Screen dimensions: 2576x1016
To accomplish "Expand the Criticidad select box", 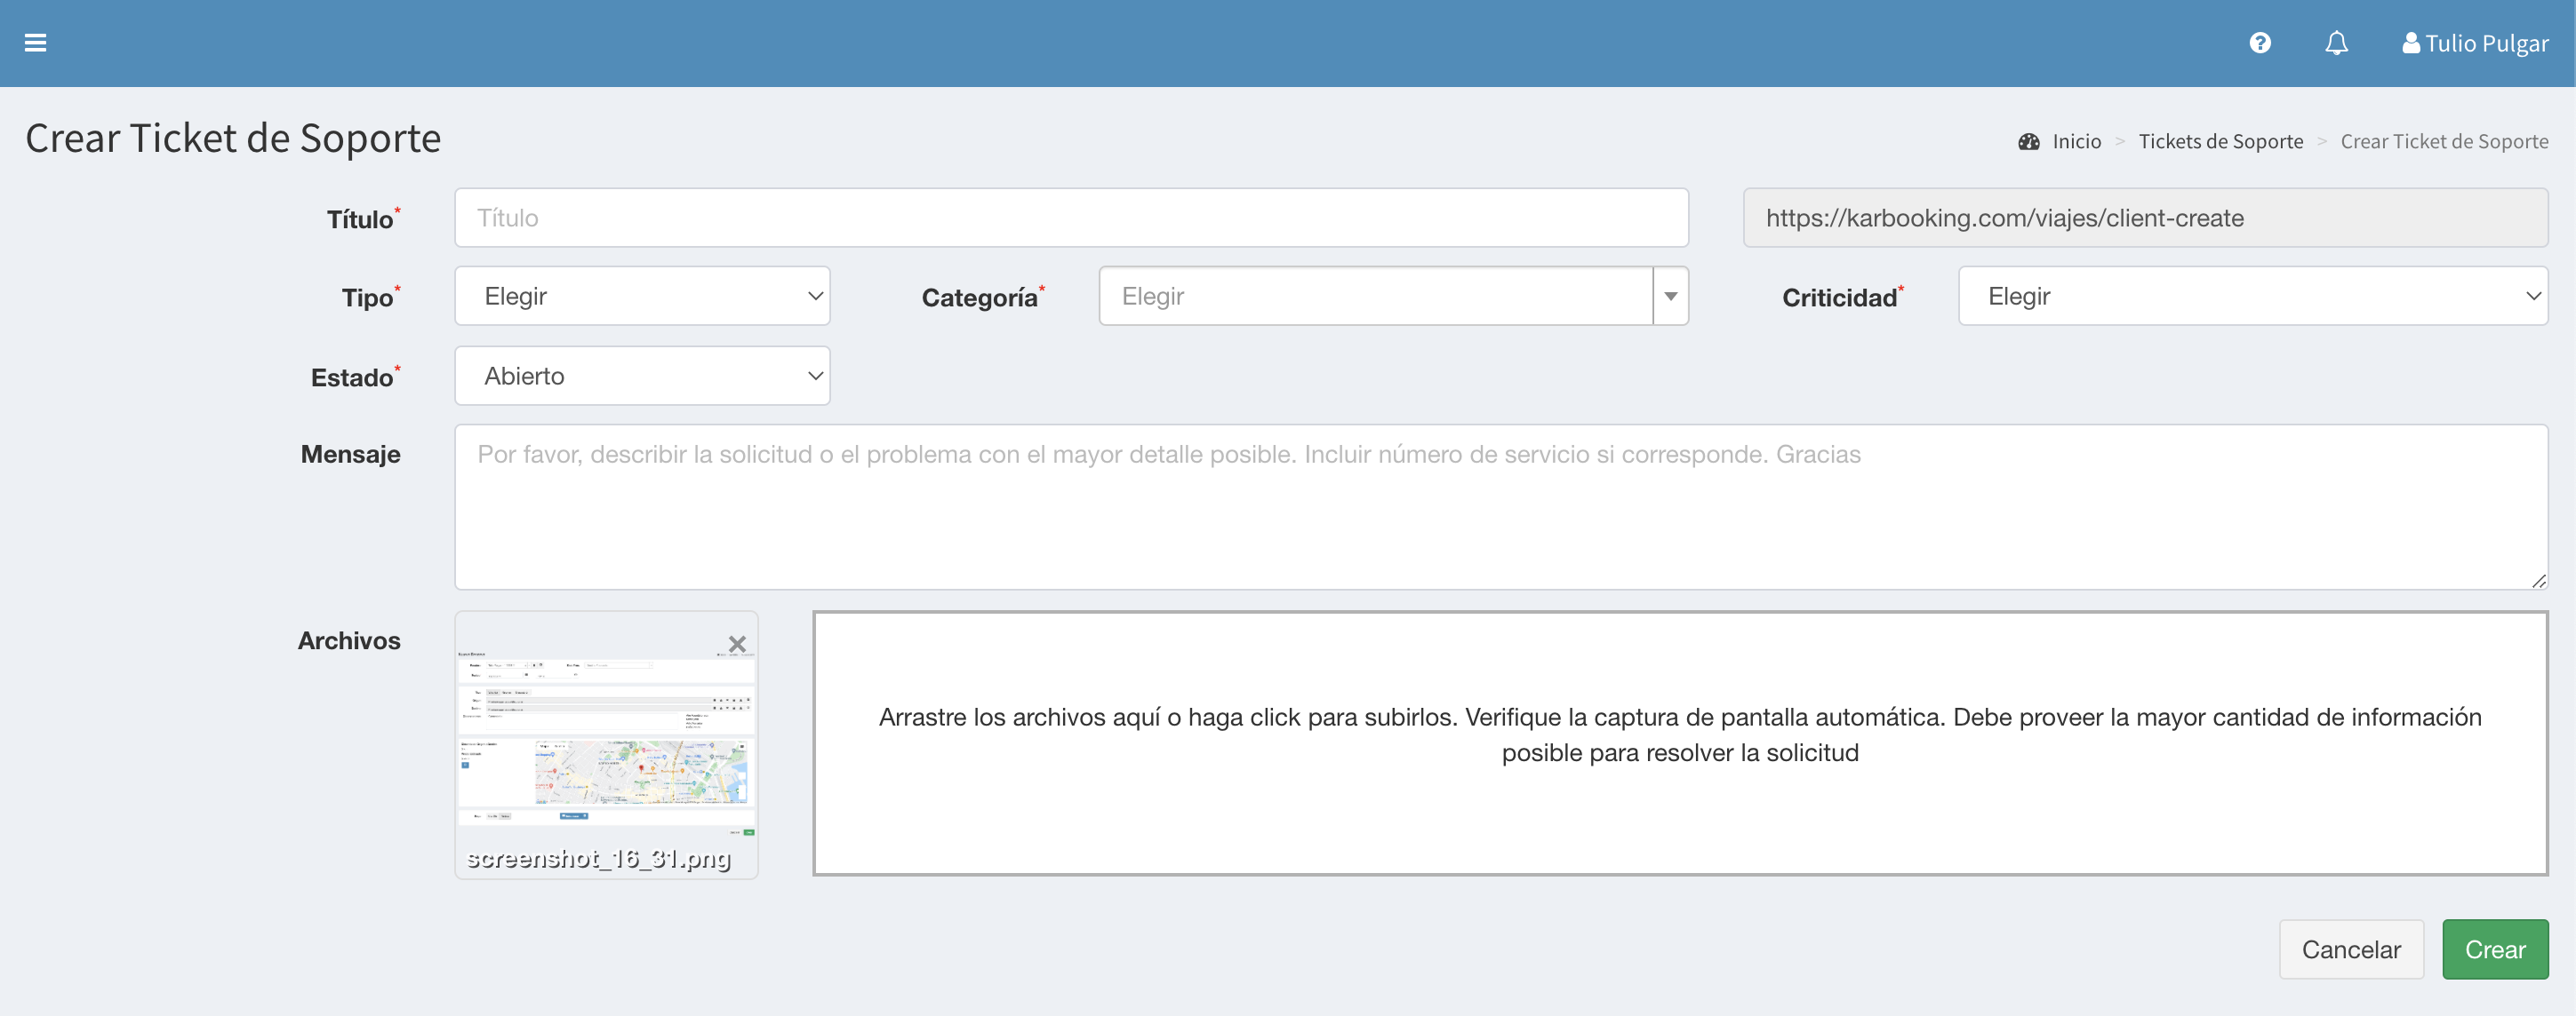I will (2252, 297).
